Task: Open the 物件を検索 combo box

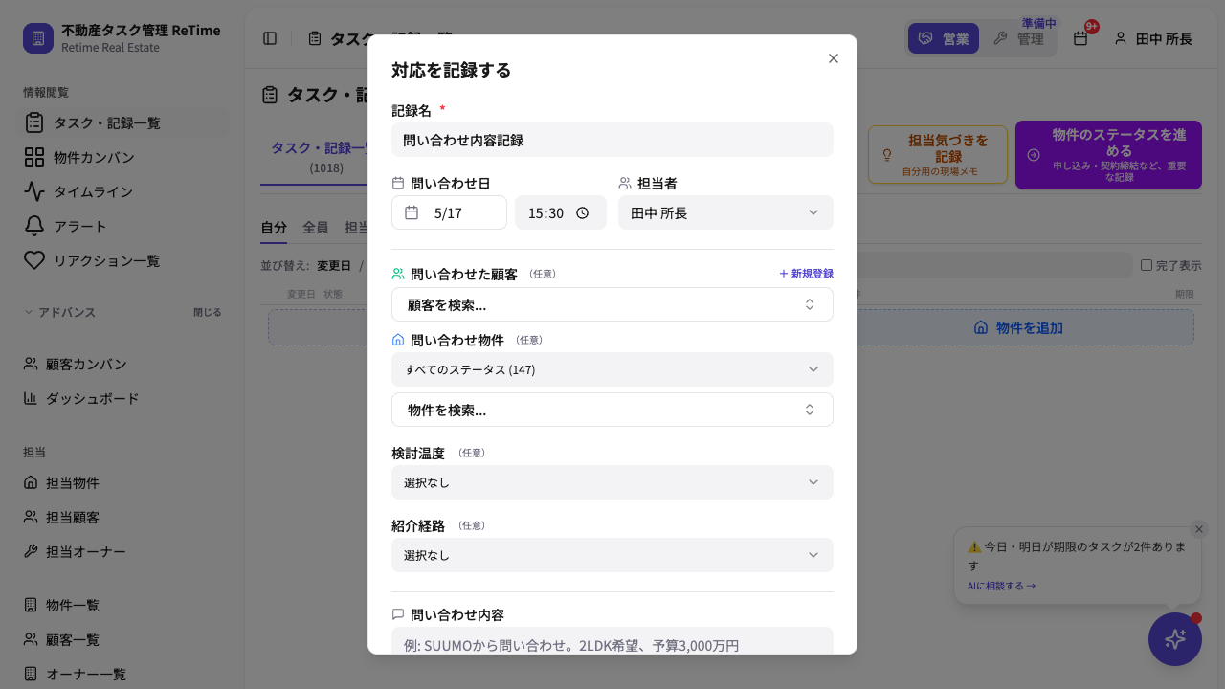Action: (x=612, y=410)
